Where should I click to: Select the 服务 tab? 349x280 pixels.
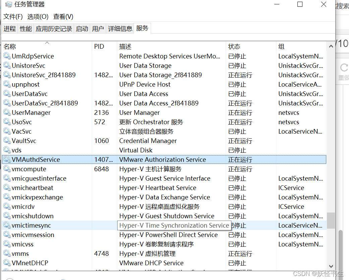tap(142, 28)
